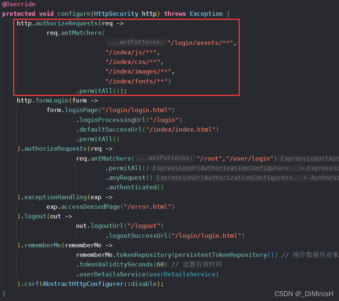Click the 'disable' method reference
Viewport: 339px width, 301px height.
pyautogui.click(x=143, y=284)
